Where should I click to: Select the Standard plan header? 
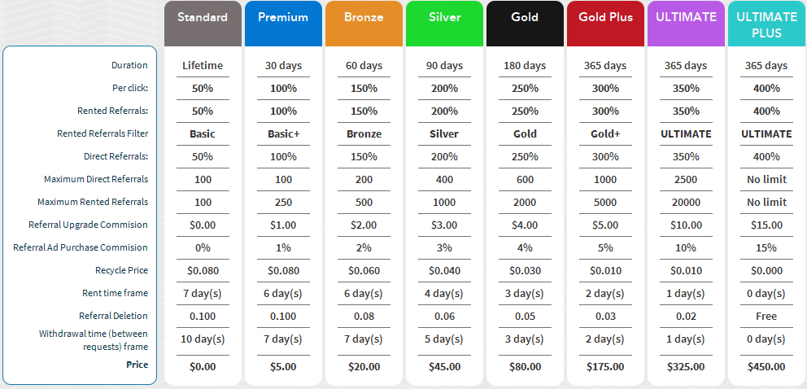pos(203,24)
